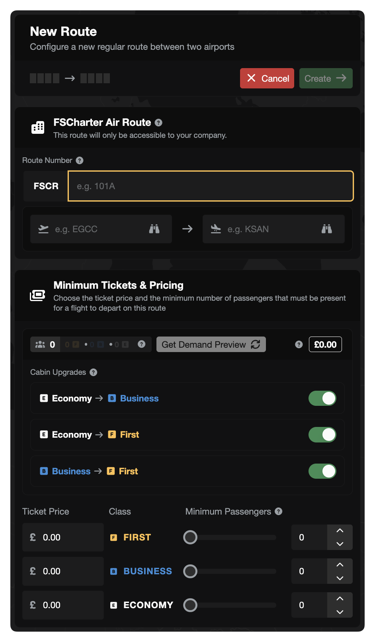Click help icon next to Cabin Upgrades

(x=94, y=372)
